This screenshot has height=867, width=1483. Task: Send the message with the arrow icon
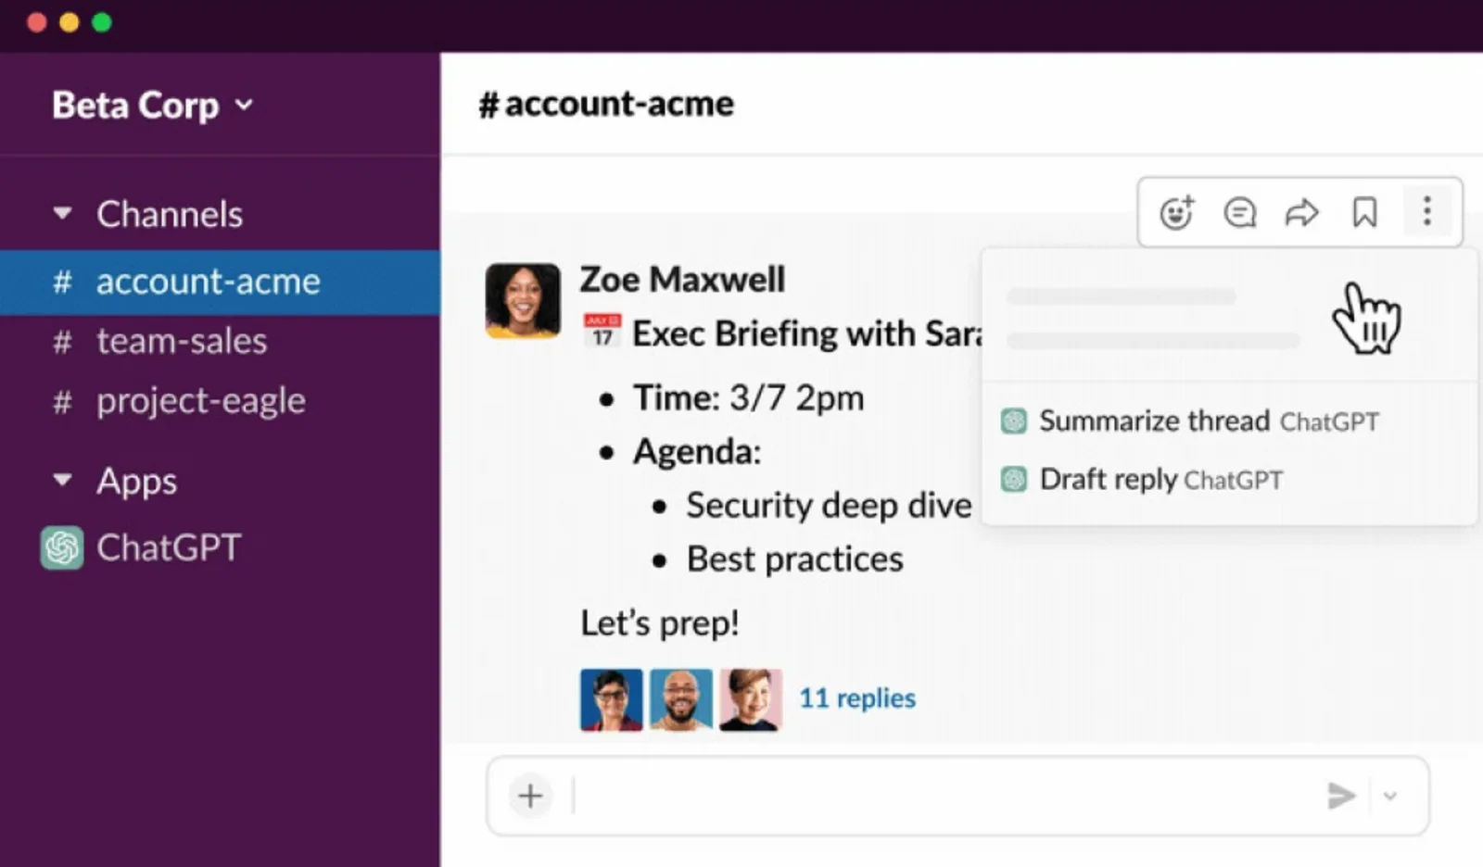point(1341,796)
